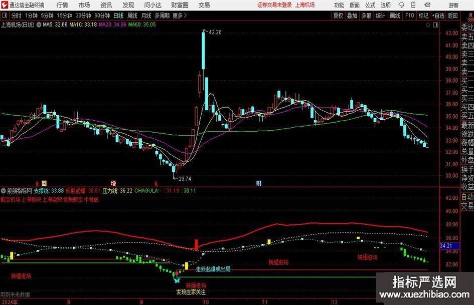Switch to 分时 chart tab
Viewport: 474px width, 305px height.
pyautogui.click(x=16, y=16)
